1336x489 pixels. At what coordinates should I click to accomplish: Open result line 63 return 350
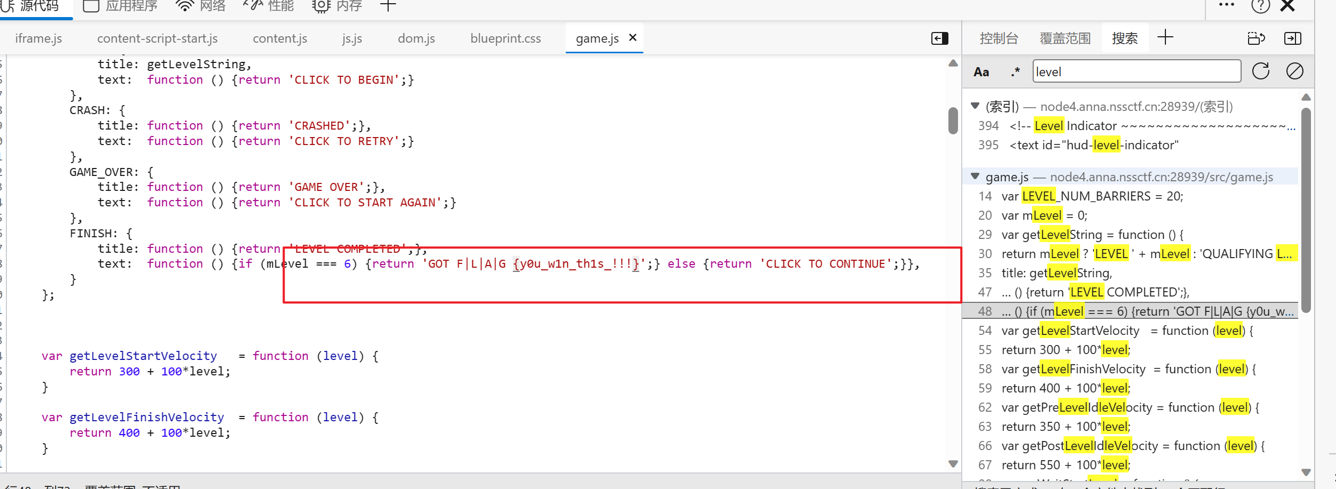[1130, 427]
